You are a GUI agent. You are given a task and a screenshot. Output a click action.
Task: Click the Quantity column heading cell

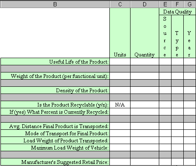click(x=144, y=33)
